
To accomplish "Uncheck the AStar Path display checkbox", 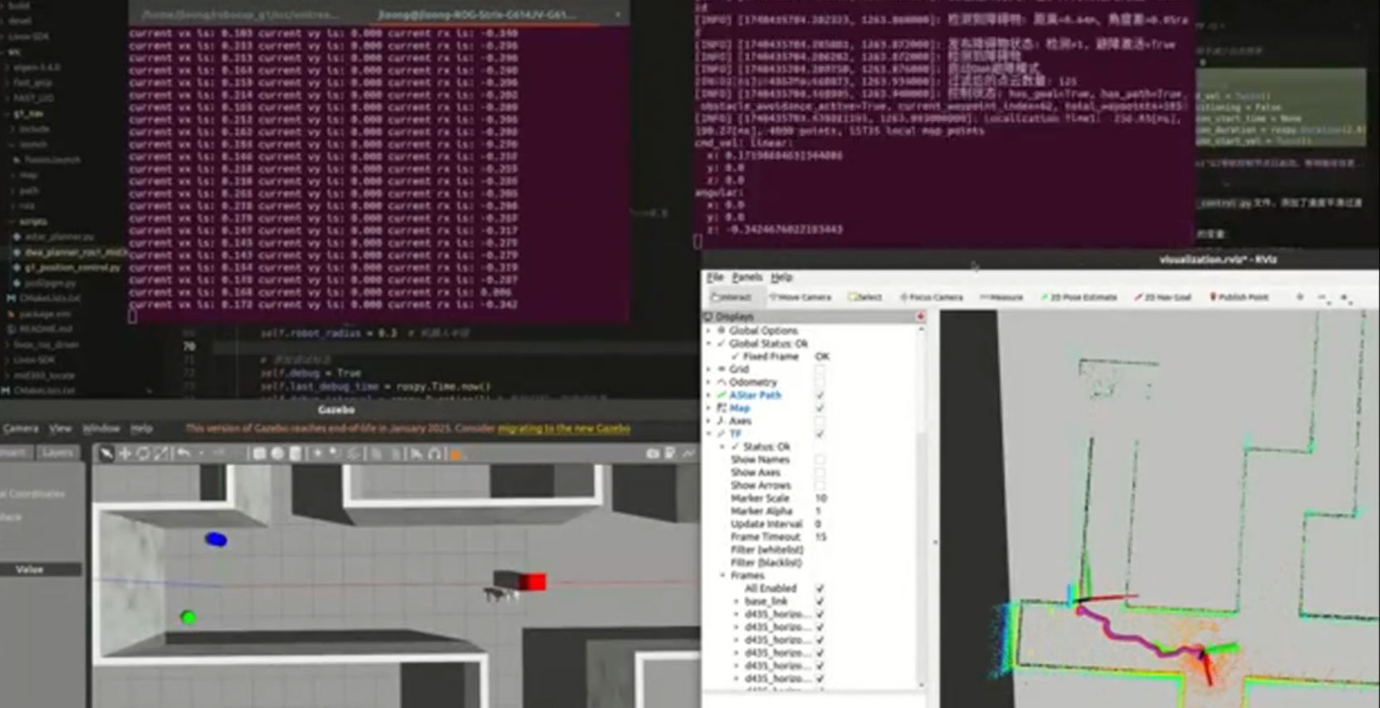I will 820,395.
